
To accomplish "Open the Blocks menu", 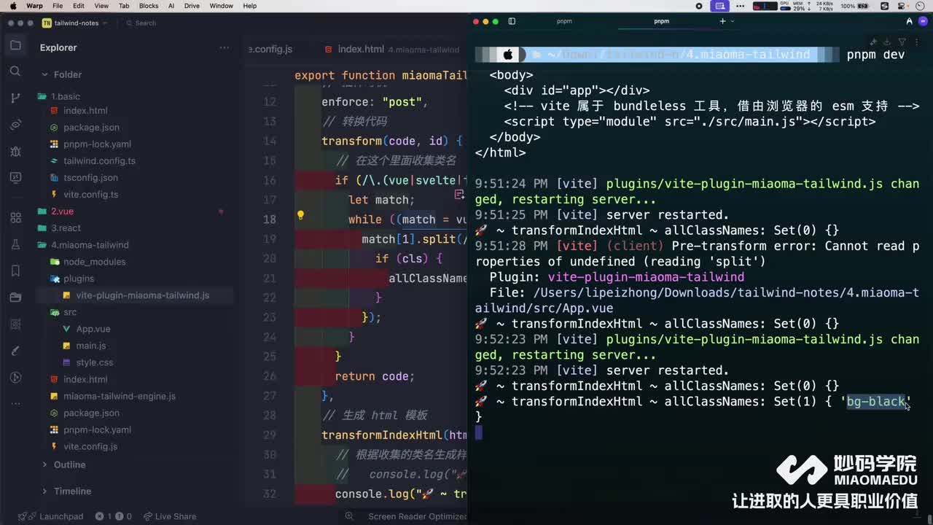I will click(149, 6).
